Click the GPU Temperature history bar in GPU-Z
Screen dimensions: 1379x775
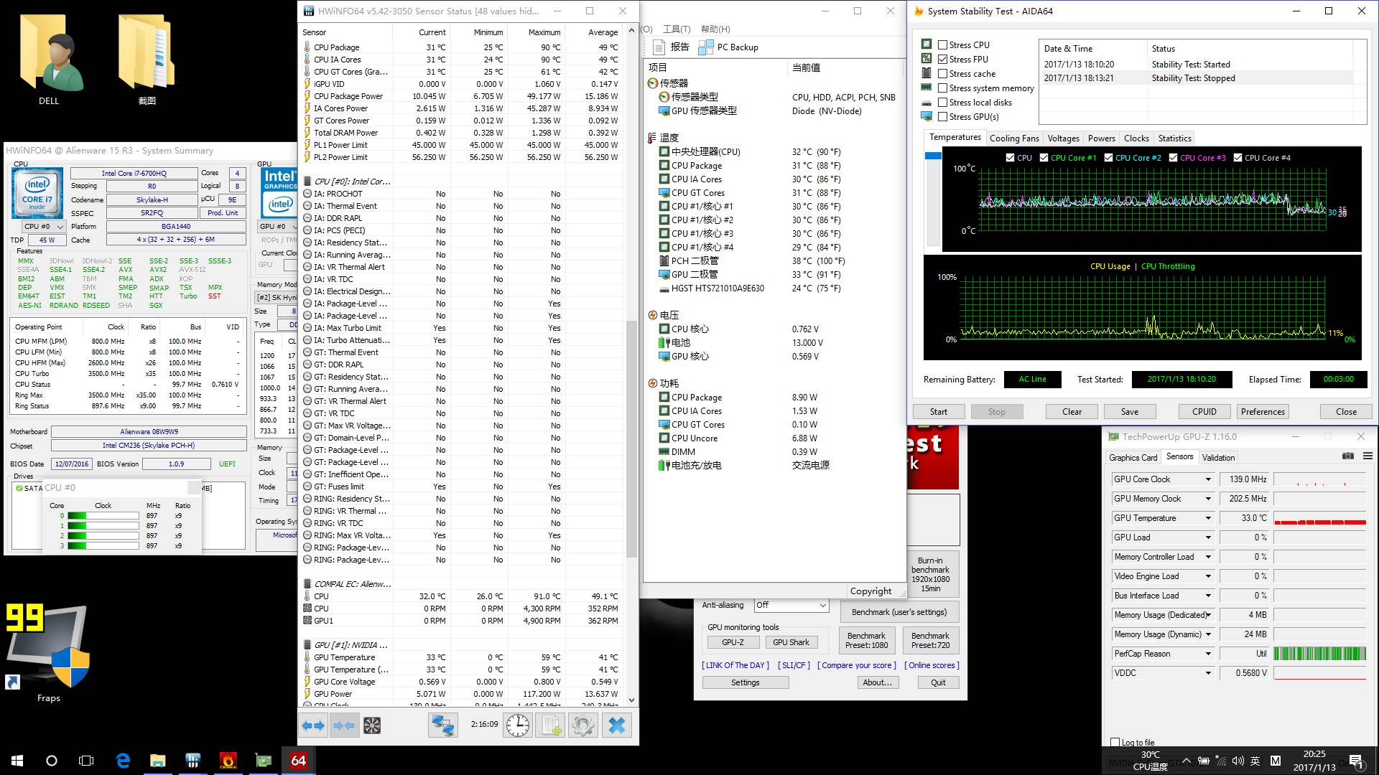(x=1319, y=517)
